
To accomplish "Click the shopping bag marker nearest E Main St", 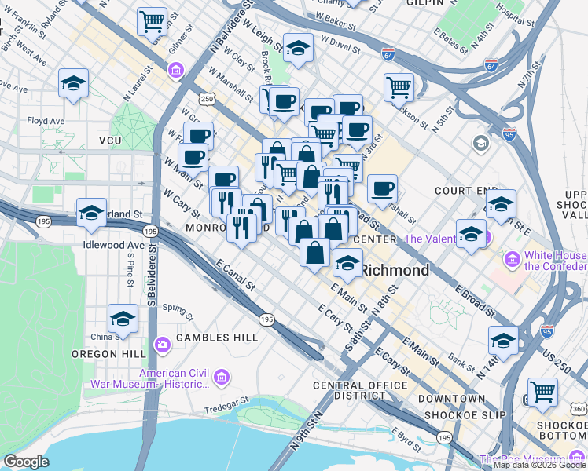I will [x=315, y=253].
